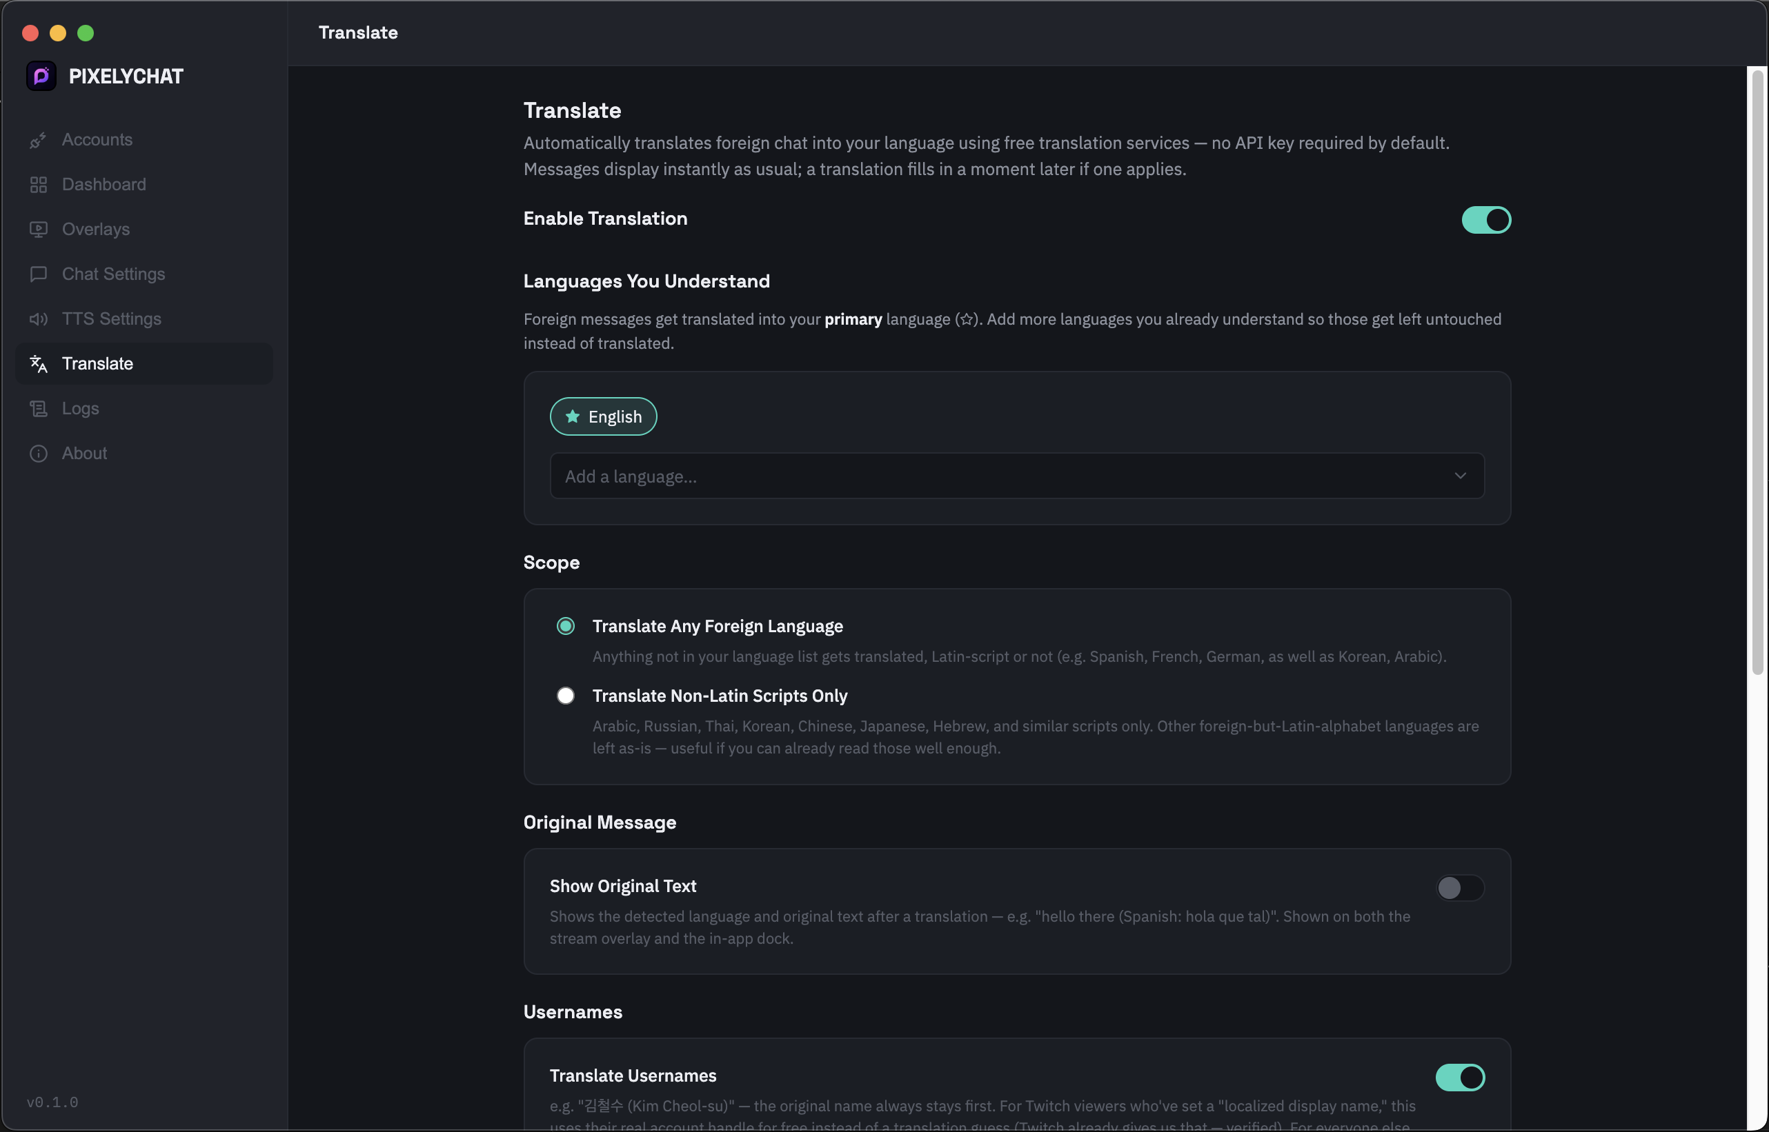The image size is (1769, 1132).
Task: Click the About info icon
Action: 38,454
